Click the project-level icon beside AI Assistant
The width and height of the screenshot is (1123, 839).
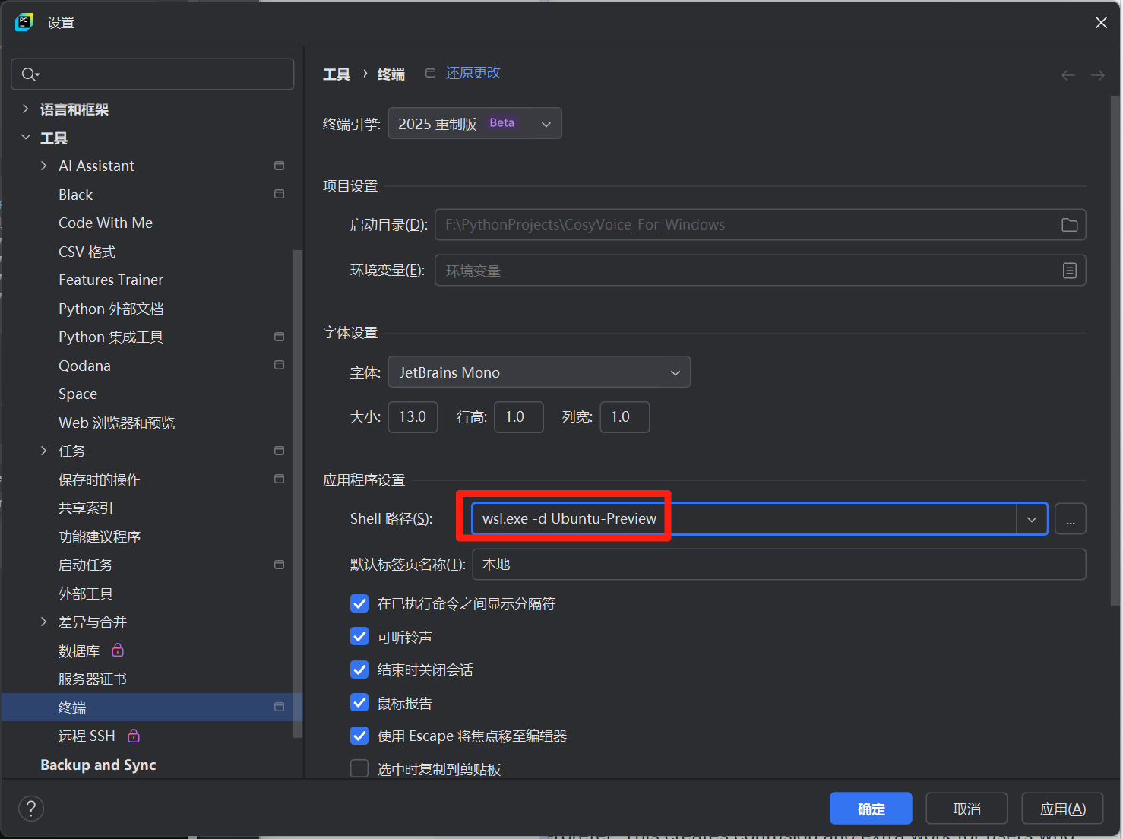tap(279, 166)
